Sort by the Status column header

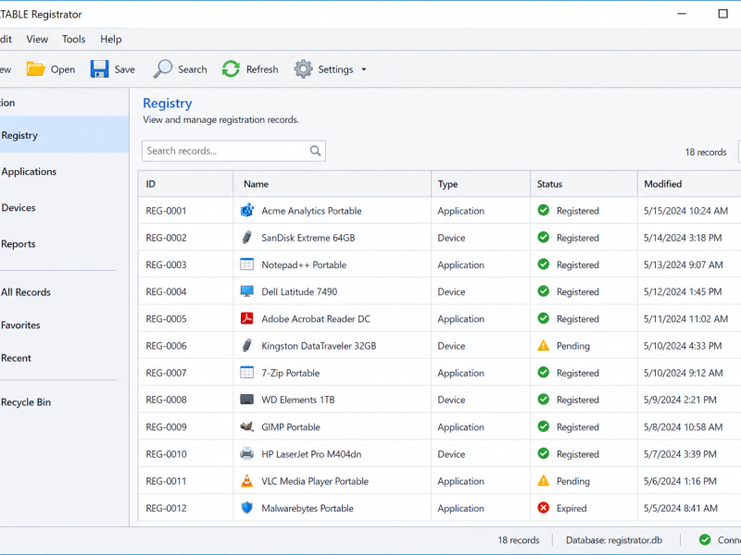[x=584, y=184]
